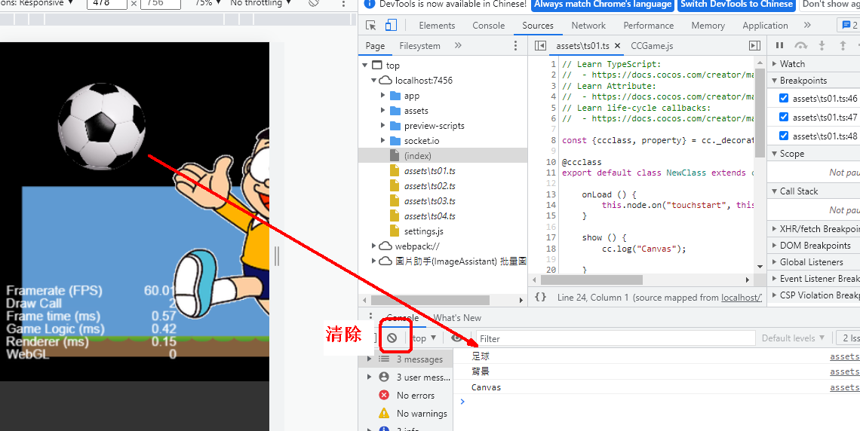860x431 pixels.
Task: Hide the debugger sidebar icon
Action: [754, 46]
